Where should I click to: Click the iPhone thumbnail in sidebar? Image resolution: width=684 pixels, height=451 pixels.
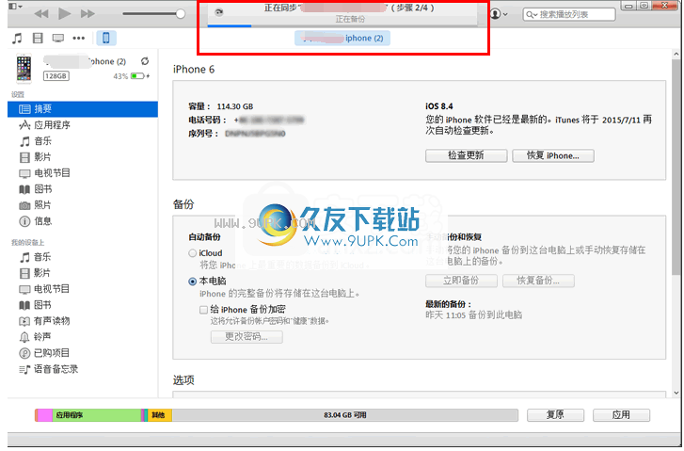24,69
